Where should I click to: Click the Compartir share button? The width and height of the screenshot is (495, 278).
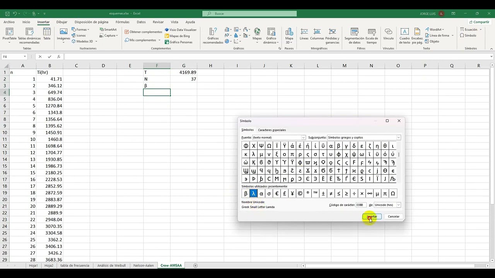pyautogui.click(x=479, y=22)
